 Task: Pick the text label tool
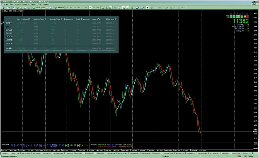coord(179,7)
